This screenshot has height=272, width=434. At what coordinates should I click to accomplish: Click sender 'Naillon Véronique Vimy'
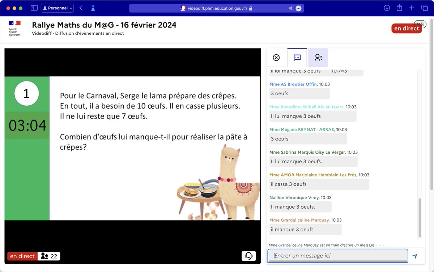coord(294,198)
